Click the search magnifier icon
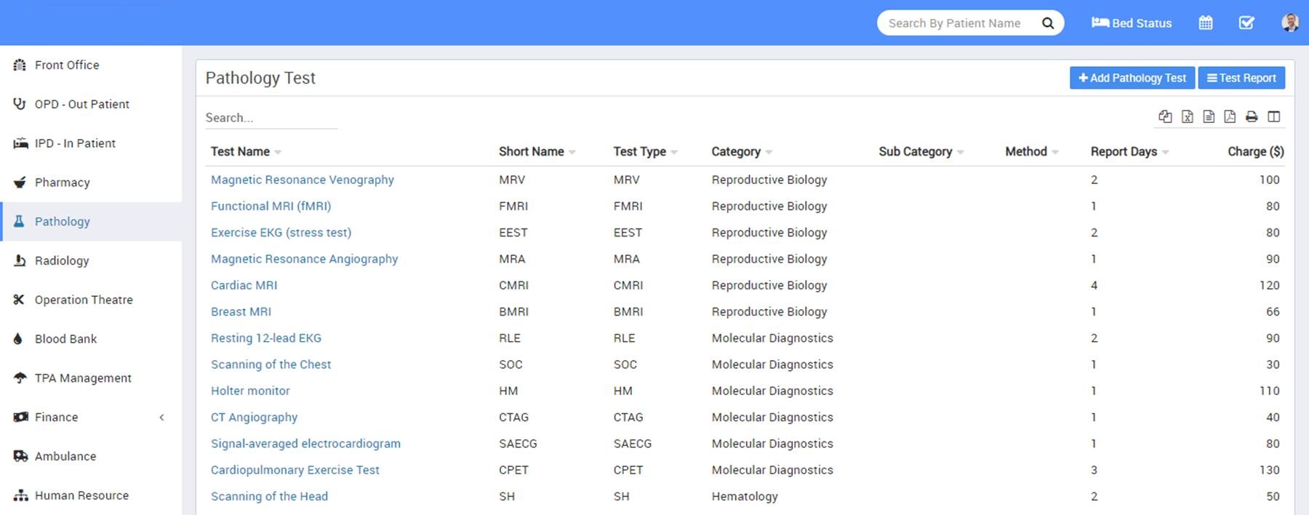Screen dimensions: 1309x515 pos(1047,23)
